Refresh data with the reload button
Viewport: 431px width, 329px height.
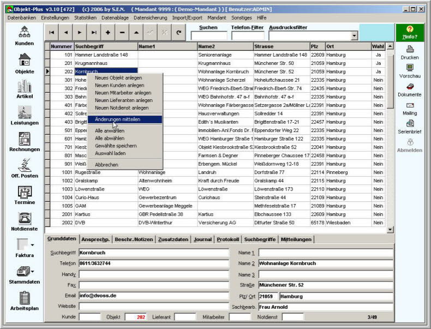coord(178,32)
